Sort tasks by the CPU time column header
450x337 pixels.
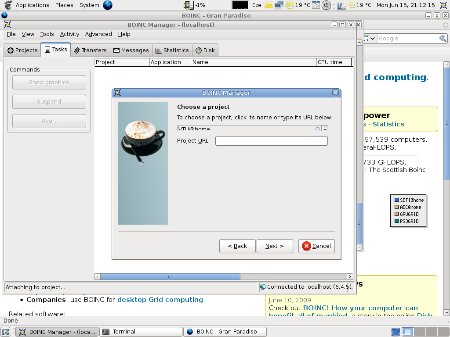point(334,62)
